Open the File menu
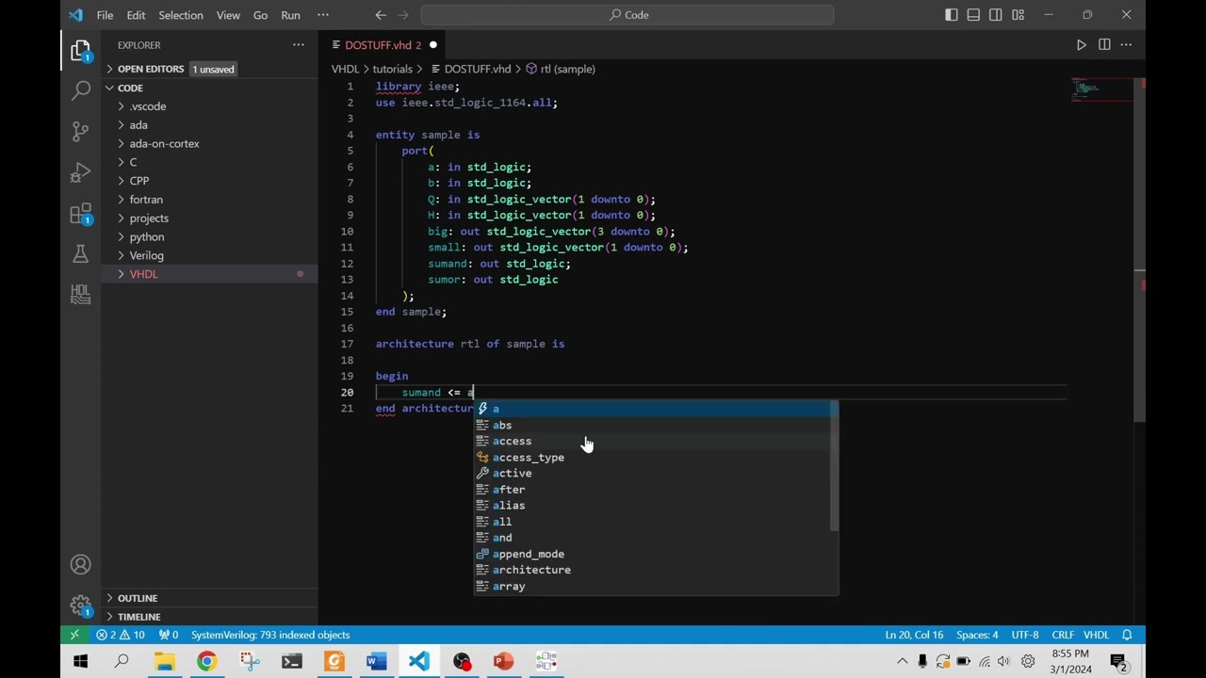 point(105,15)
